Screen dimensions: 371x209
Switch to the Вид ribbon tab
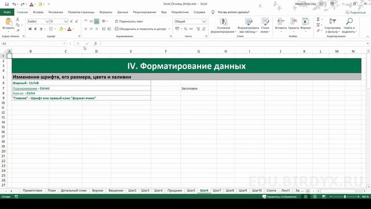(x=163, y=12)
